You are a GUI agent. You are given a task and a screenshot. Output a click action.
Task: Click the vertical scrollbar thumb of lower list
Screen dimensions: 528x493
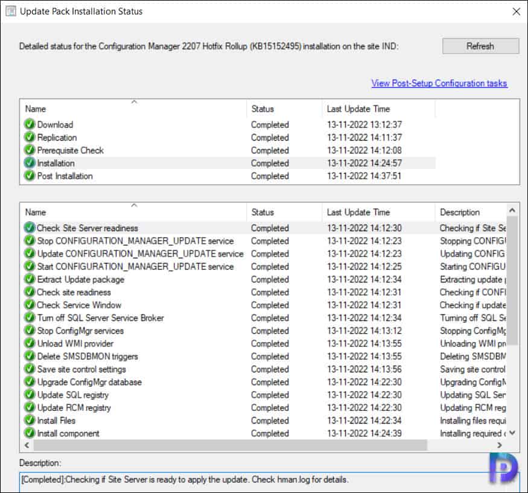(x=512, y=281)
